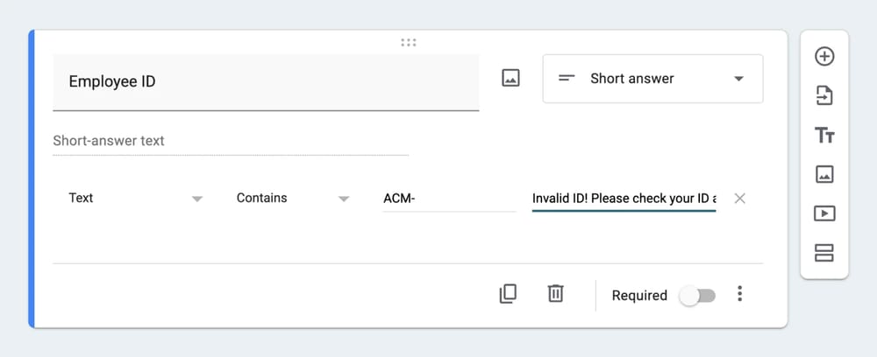Click the Add question plus icon
The image size is (877, 357).
pyautogui.click(x=824, y=57)
